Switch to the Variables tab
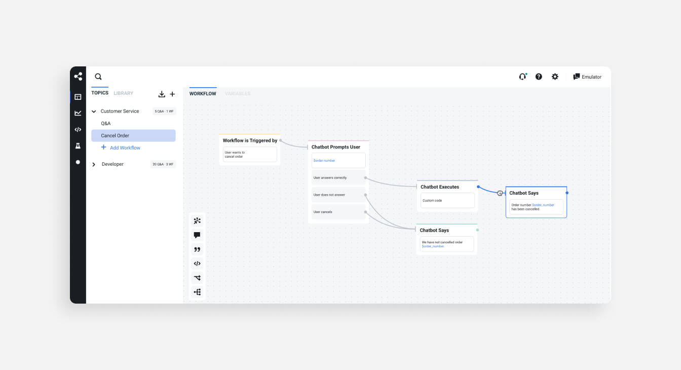This screenshot has height=370, width=681. pyautogui.click(x=238, y=94)
